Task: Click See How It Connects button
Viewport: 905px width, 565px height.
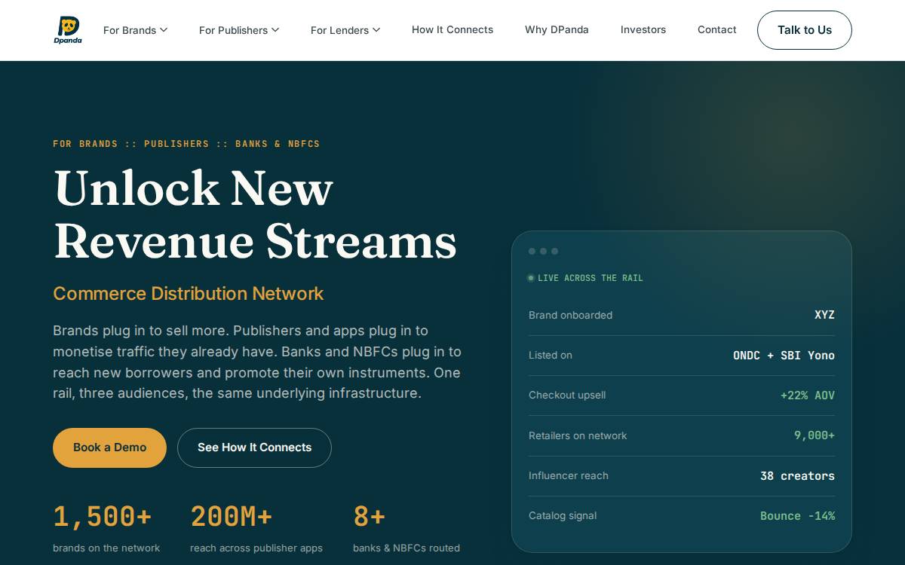Action: 254,447
